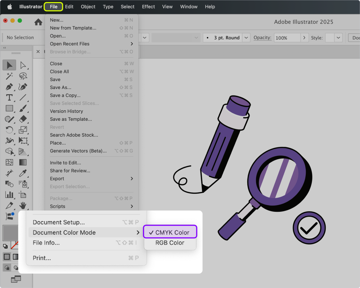Pick the Eyedropper tool

click(x=23, y=173)
